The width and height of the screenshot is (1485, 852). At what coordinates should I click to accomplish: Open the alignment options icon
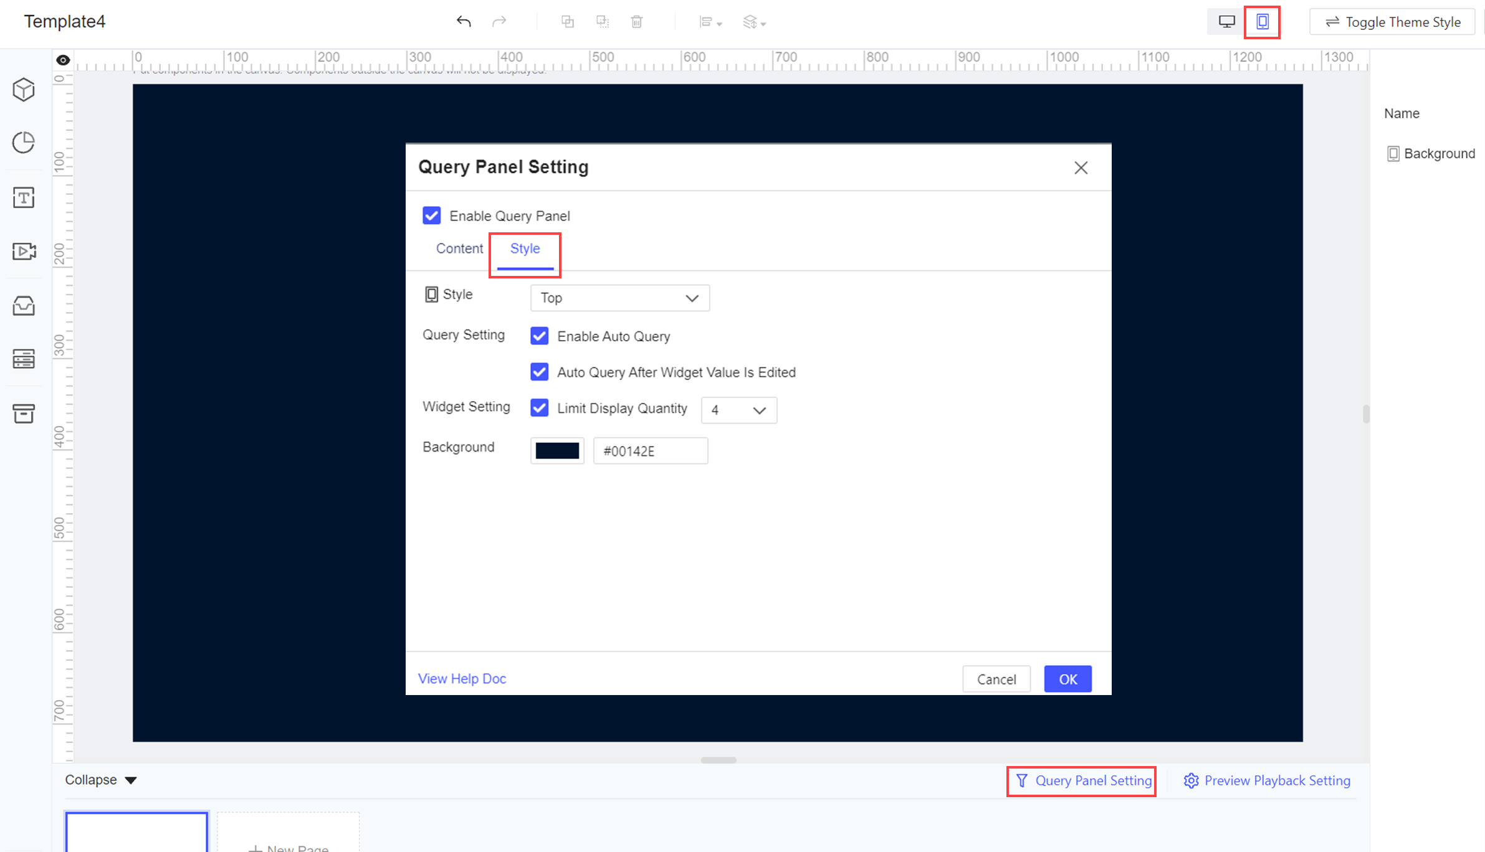point(710,22)
